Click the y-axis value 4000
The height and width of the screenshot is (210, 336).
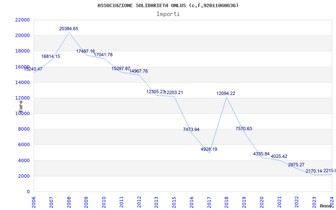coord(24,160)
